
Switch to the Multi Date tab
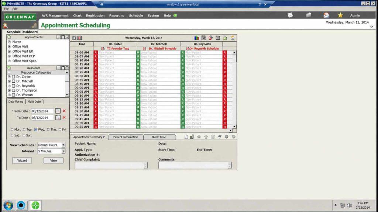click(x=34, y=102)
